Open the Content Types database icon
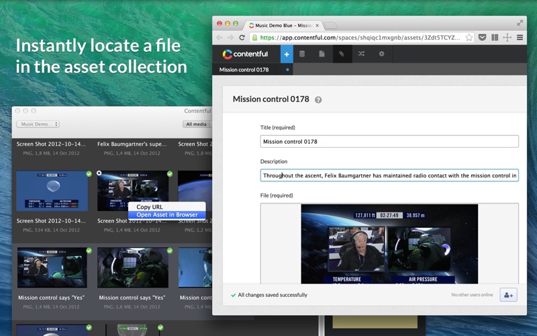The image size is (537, 336). pyautogui.click(x=302, y=54)
